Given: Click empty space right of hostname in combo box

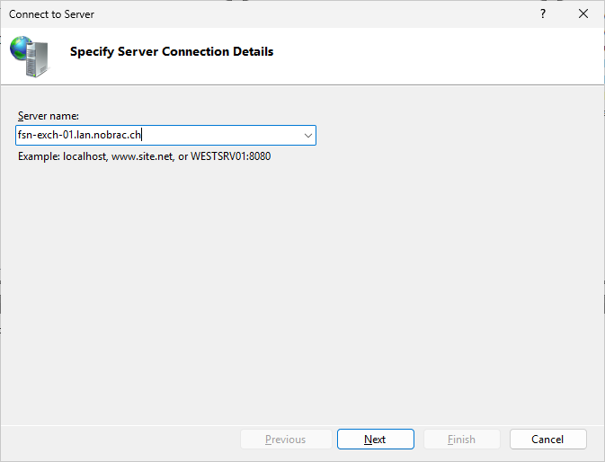Looking at the screenshot, I should point(220,136).
